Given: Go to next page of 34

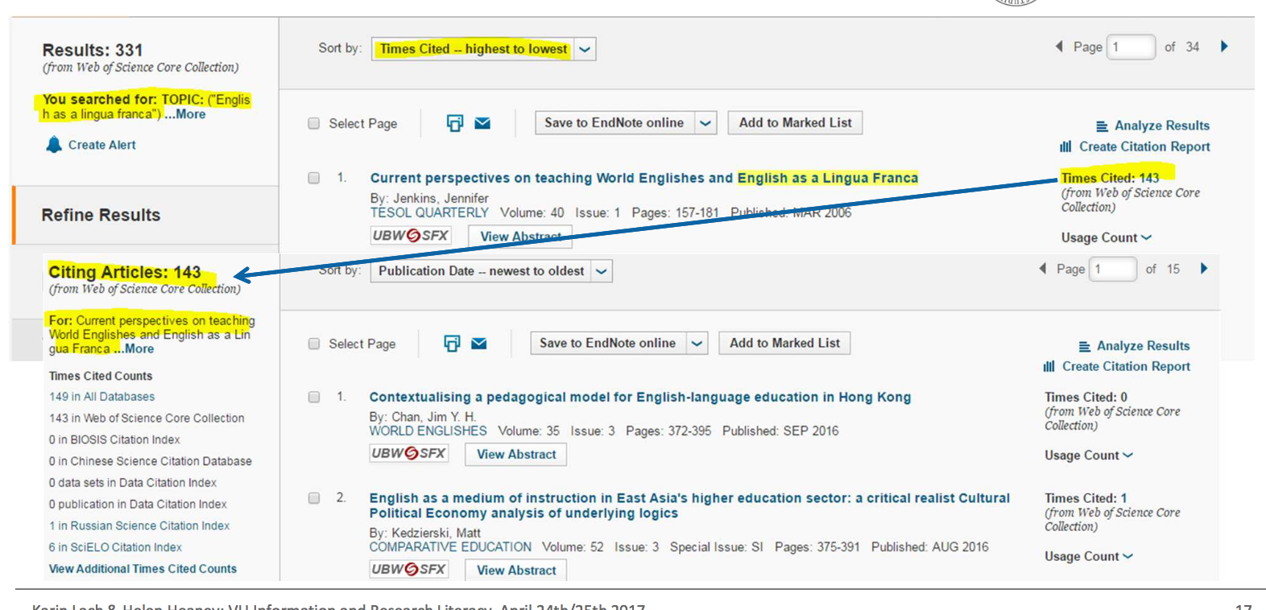Looking at the screenshot, I should click(x=1224, y=47).
